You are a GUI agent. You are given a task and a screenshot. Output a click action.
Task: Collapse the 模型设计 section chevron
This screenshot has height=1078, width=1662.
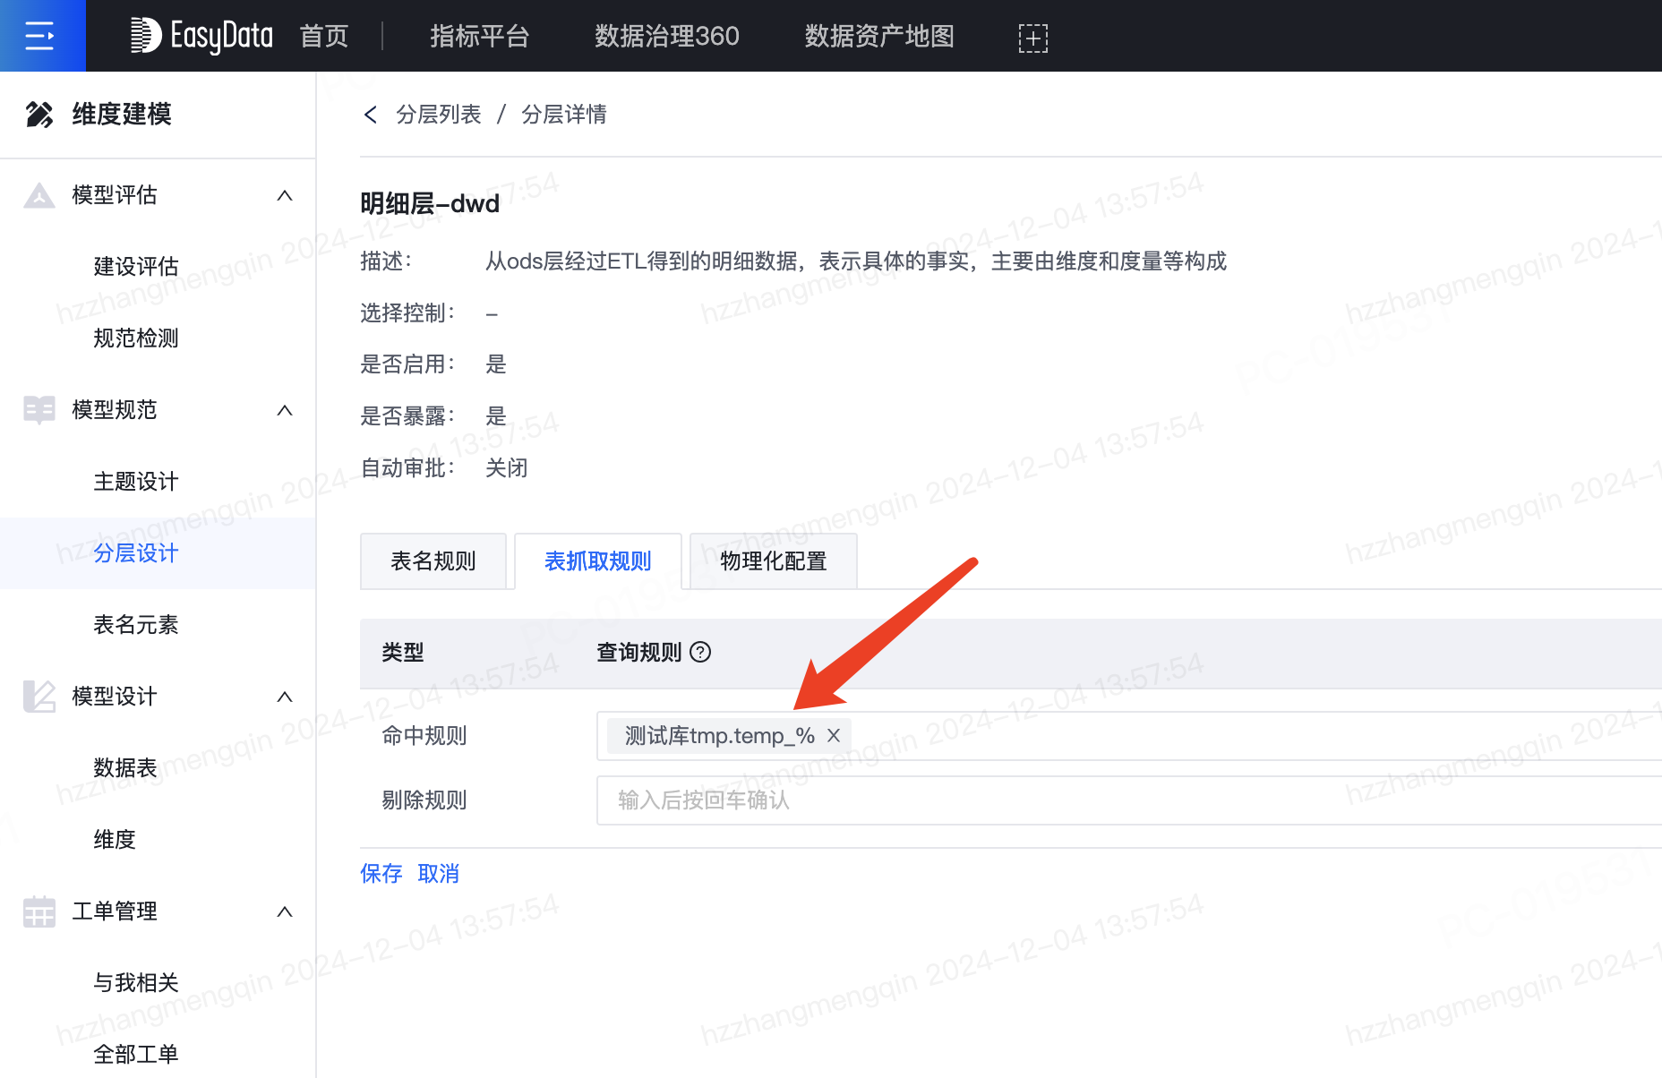[285, 697]
